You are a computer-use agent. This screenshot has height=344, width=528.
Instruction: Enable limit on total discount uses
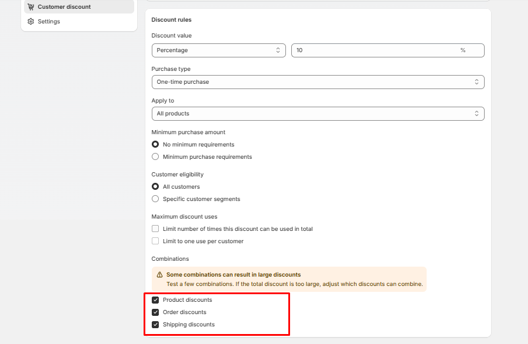click(155, 229)
